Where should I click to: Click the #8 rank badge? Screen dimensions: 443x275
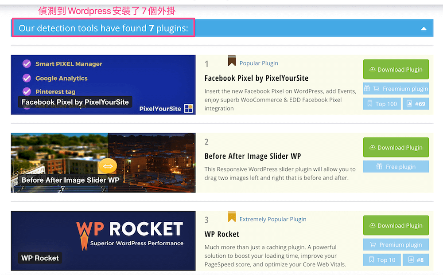tap(416, 260)
